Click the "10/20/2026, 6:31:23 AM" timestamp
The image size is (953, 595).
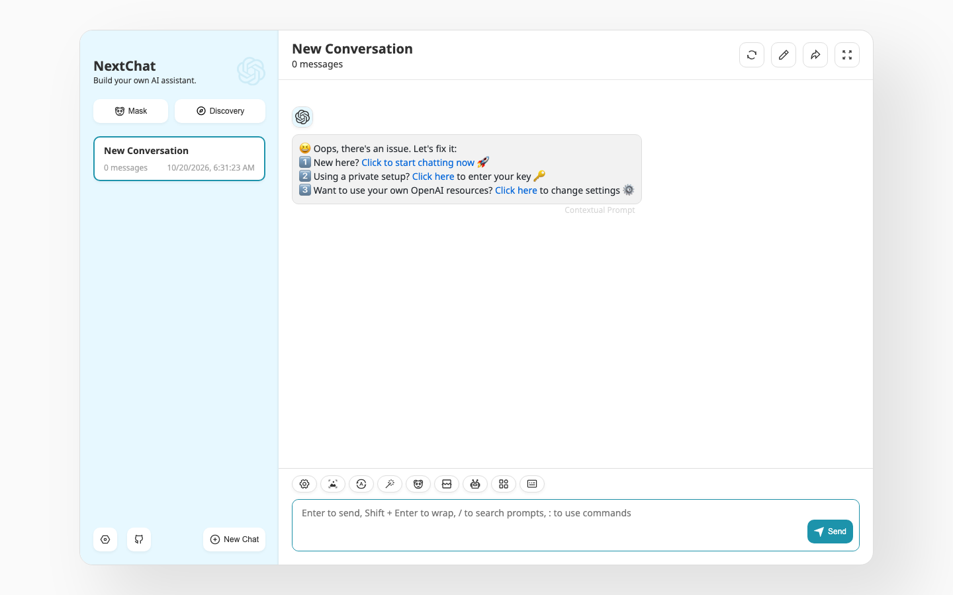[210, 168]
